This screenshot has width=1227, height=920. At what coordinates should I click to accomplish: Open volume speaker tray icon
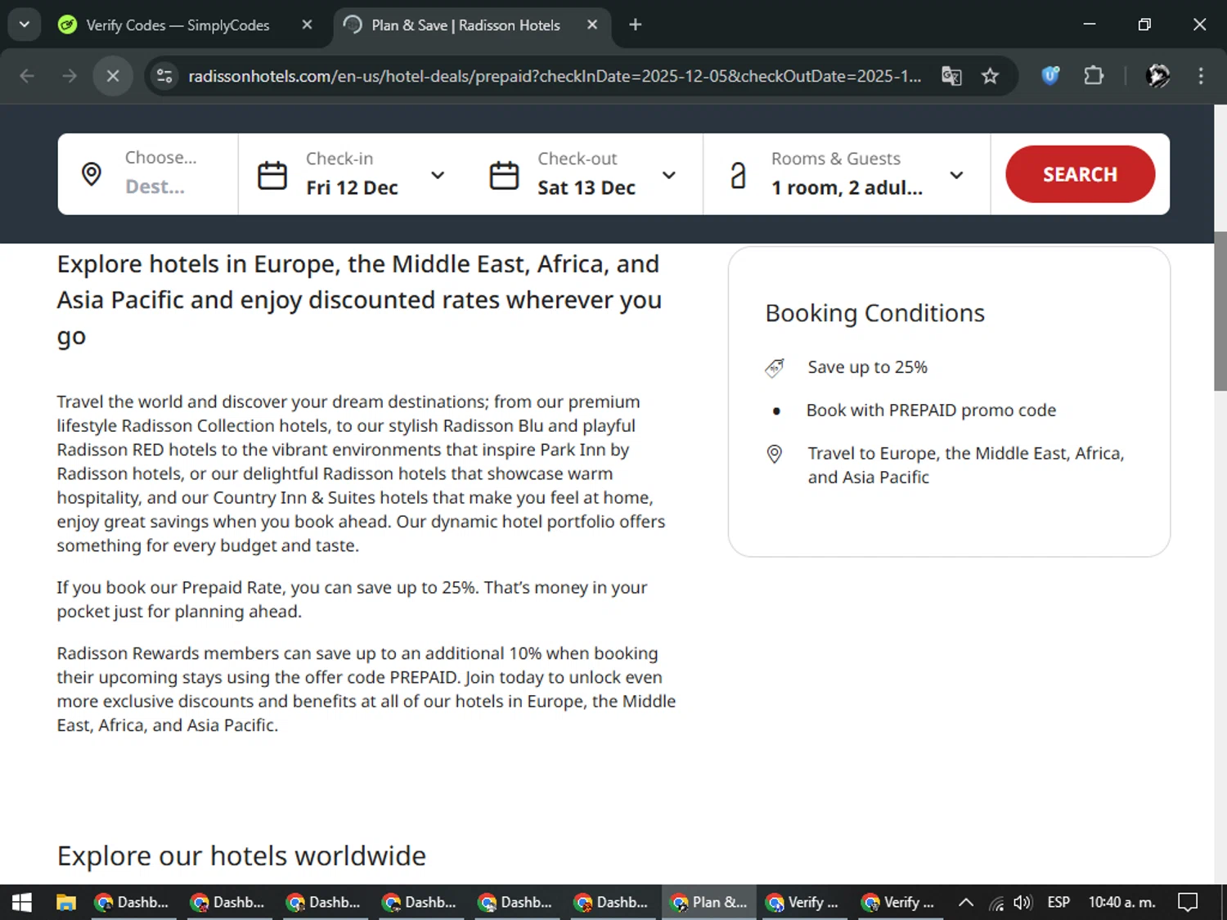pyautogui.click(x=1022, y=902)
